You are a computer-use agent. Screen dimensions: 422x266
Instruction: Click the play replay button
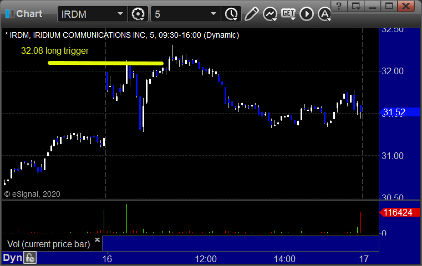coord(307,14)
